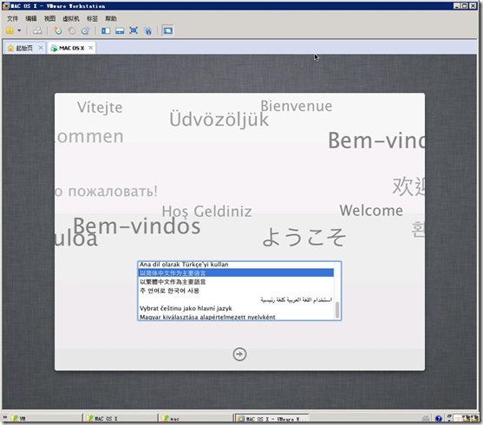Select Korean language option '주 언어로 한국어 사용'
Image resolution: width=483 pixels, height=425 pixels.
tap(236, 291)
